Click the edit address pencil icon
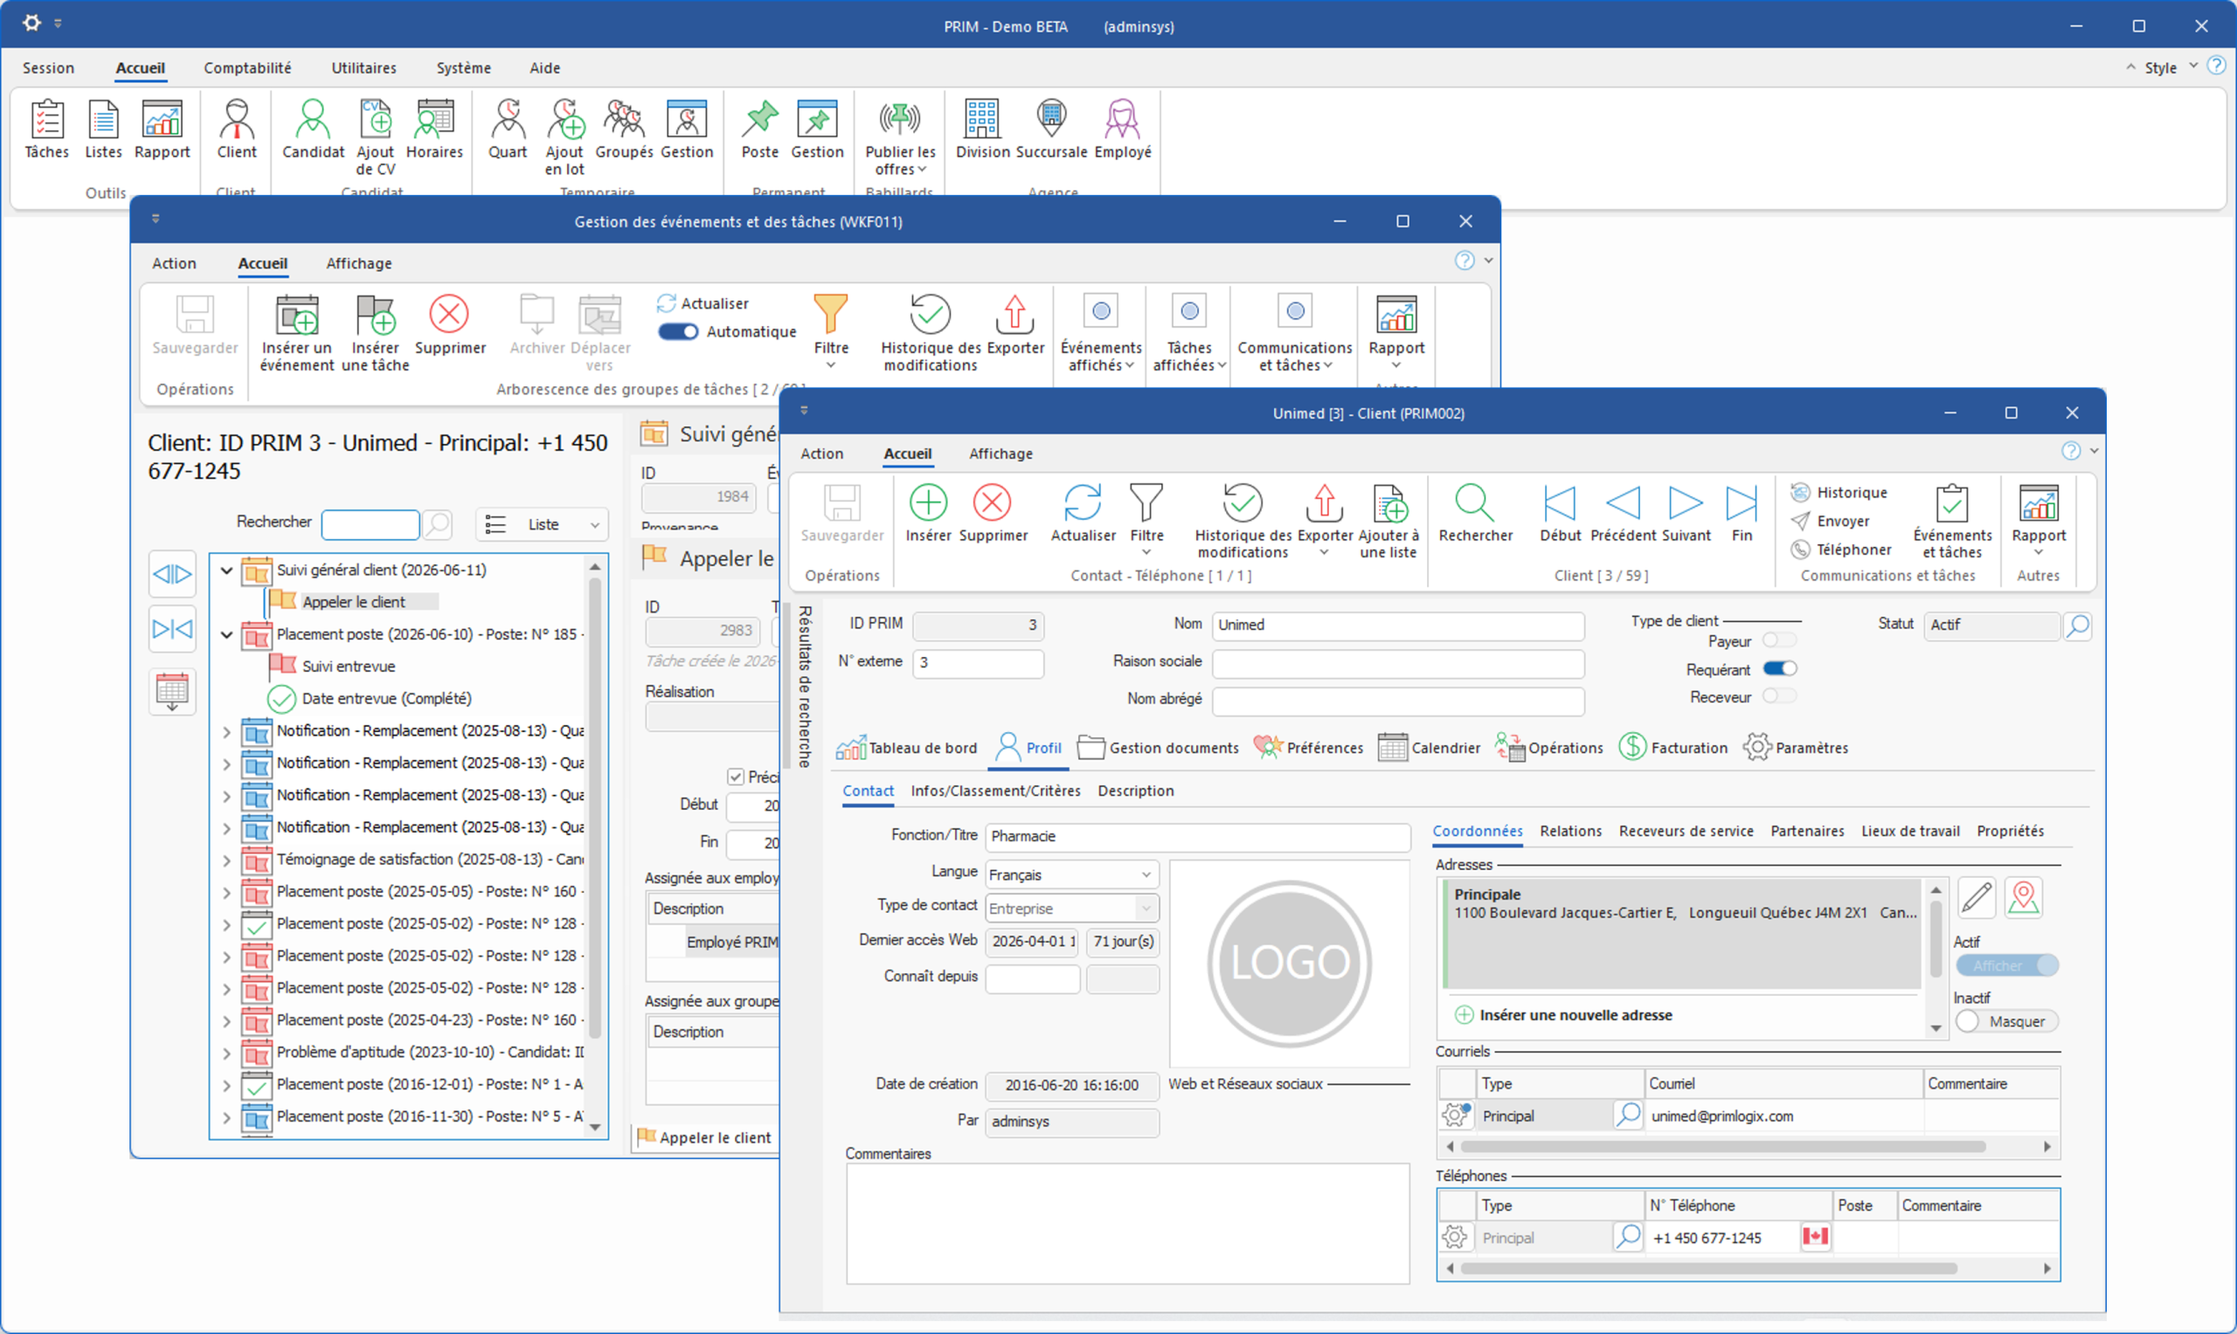 click(1977, 897)
